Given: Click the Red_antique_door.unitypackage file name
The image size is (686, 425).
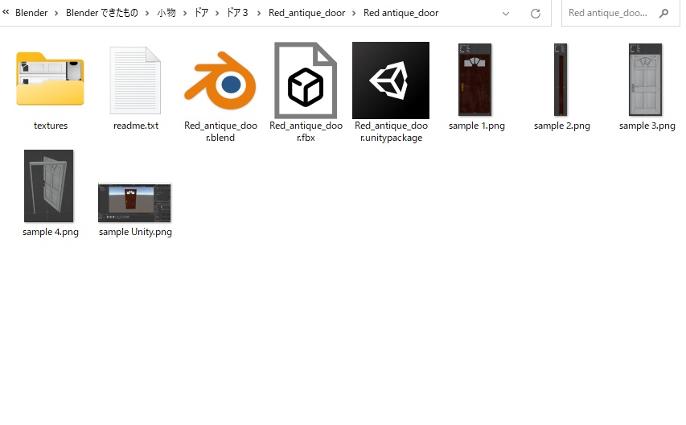Looking at the screenshot, I should pos(391,131).
